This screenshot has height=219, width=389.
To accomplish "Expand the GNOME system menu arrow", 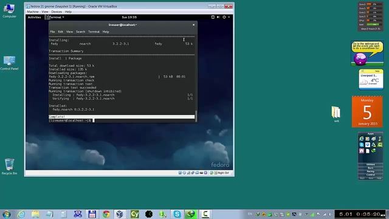I will point(229,17).
